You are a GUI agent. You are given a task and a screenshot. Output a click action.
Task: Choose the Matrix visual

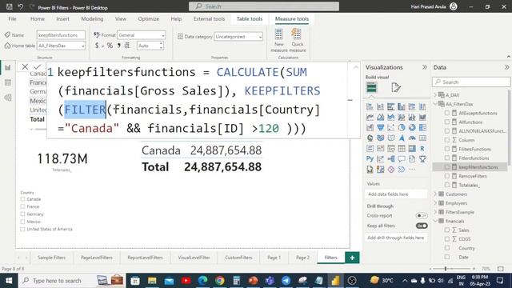click(x=412, y=149)
